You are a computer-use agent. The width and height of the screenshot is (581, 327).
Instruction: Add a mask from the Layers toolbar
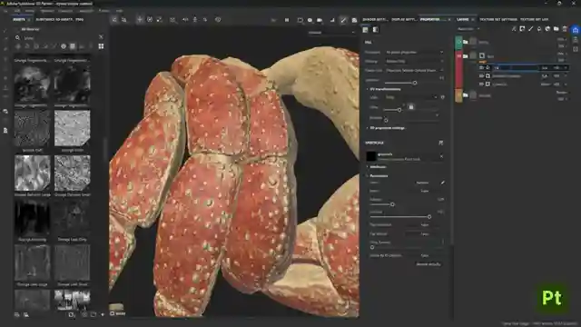point(522,29)
